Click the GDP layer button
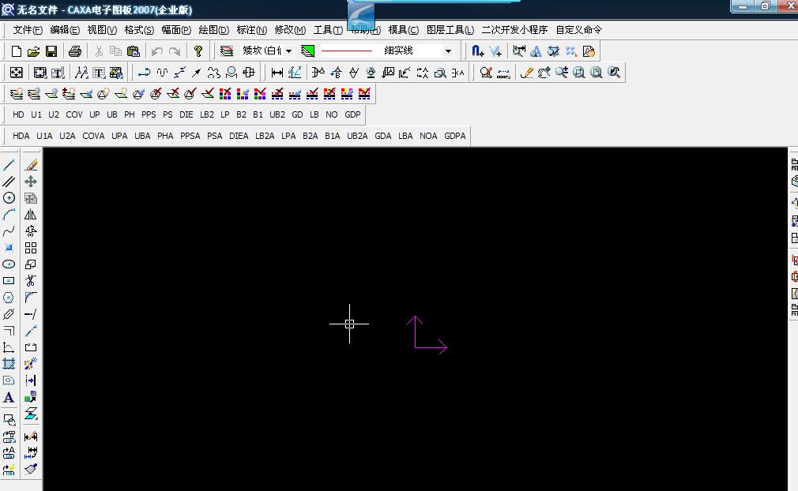This screenshot has width=798, height=491. click(x=352, y=115)
